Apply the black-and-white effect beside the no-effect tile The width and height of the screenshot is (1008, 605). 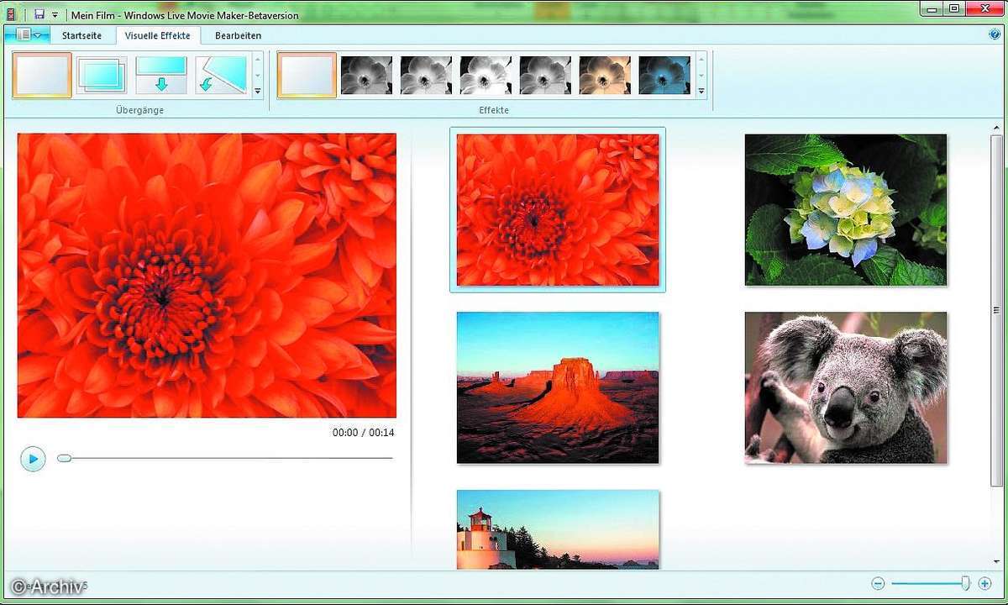point(366,76)
